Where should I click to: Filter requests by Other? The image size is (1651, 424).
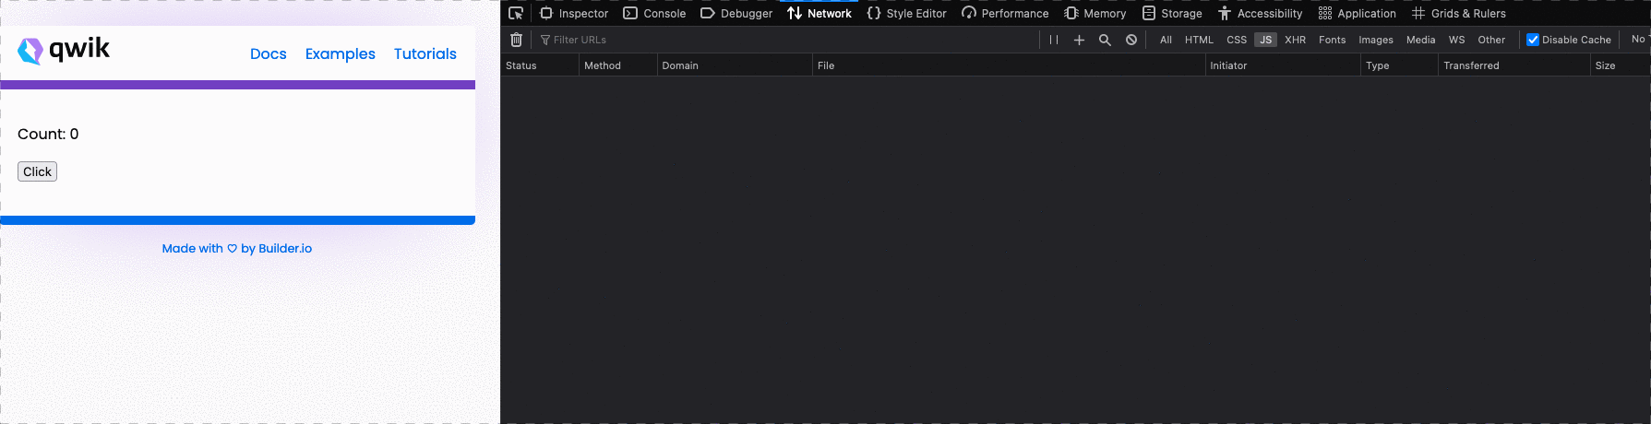pyautogui.click(x=1491, y=40)
